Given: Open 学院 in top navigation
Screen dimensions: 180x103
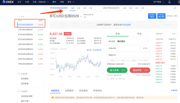Looking at the screenshot, I should 62,2.
